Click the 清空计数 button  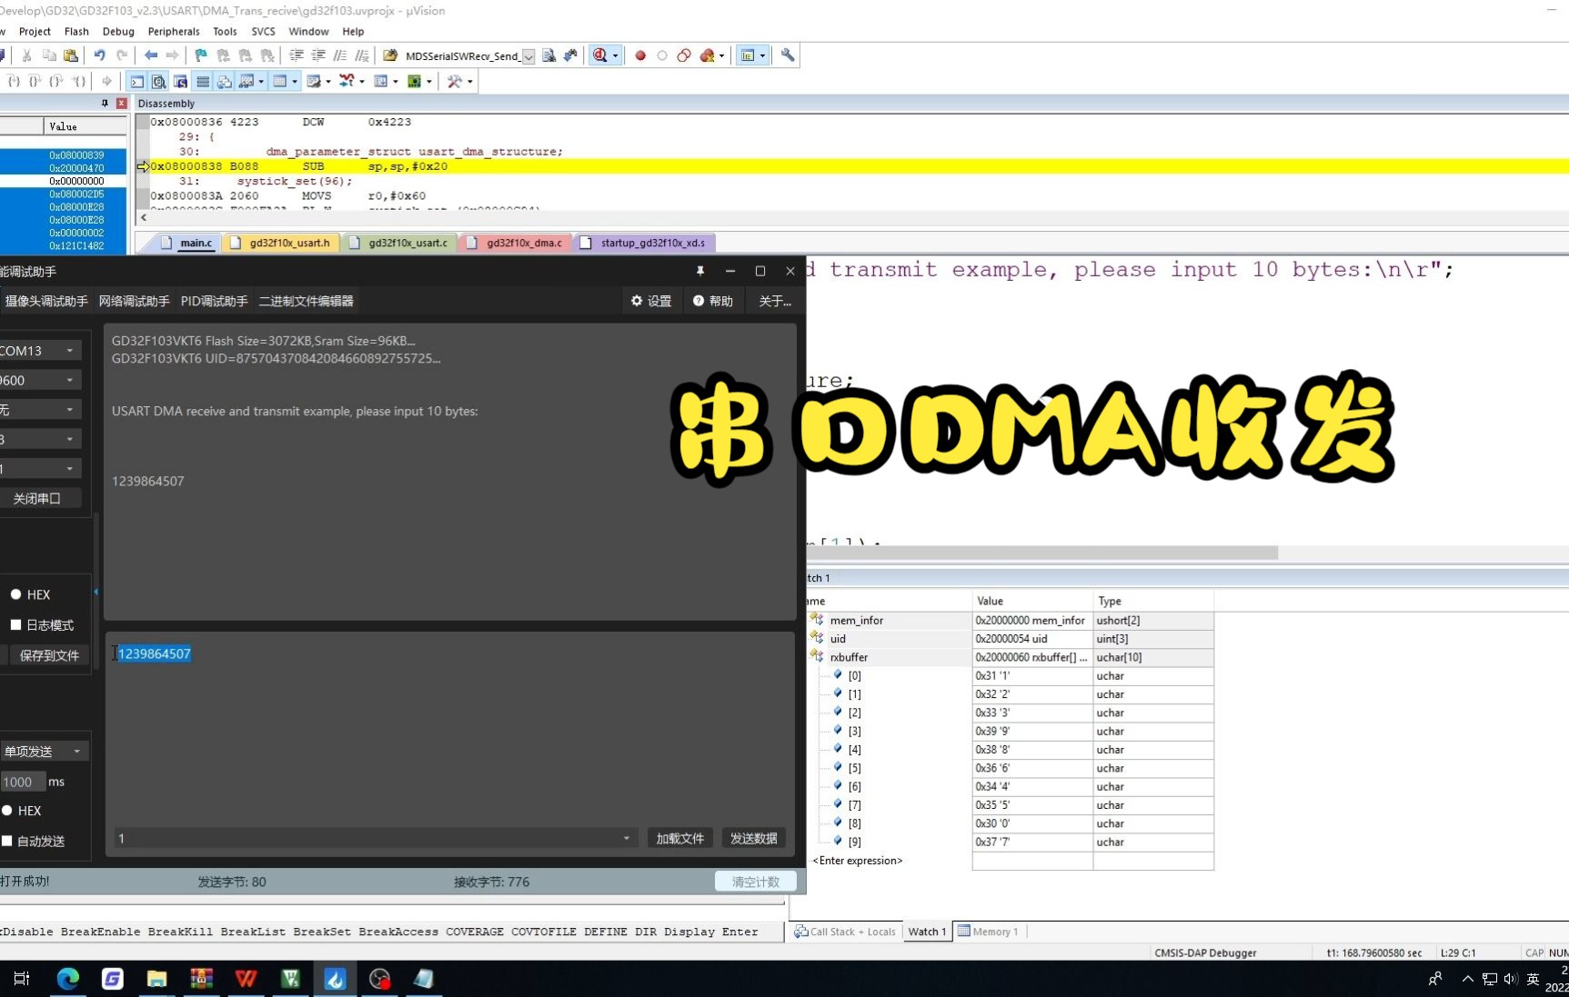[x=756, y=882]
